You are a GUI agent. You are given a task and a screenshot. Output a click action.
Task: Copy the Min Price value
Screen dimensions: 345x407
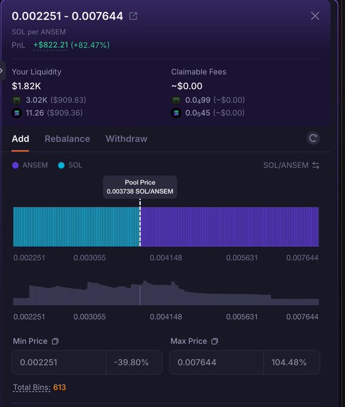pyautogui.click(x=55, y=341)
